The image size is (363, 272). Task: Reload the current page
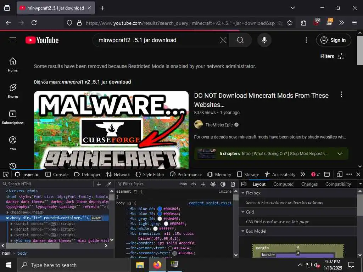34,23
